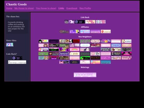The image size is (144, 108).
Task: Visit the green-purple checkered pattern button
Action: 85,41
